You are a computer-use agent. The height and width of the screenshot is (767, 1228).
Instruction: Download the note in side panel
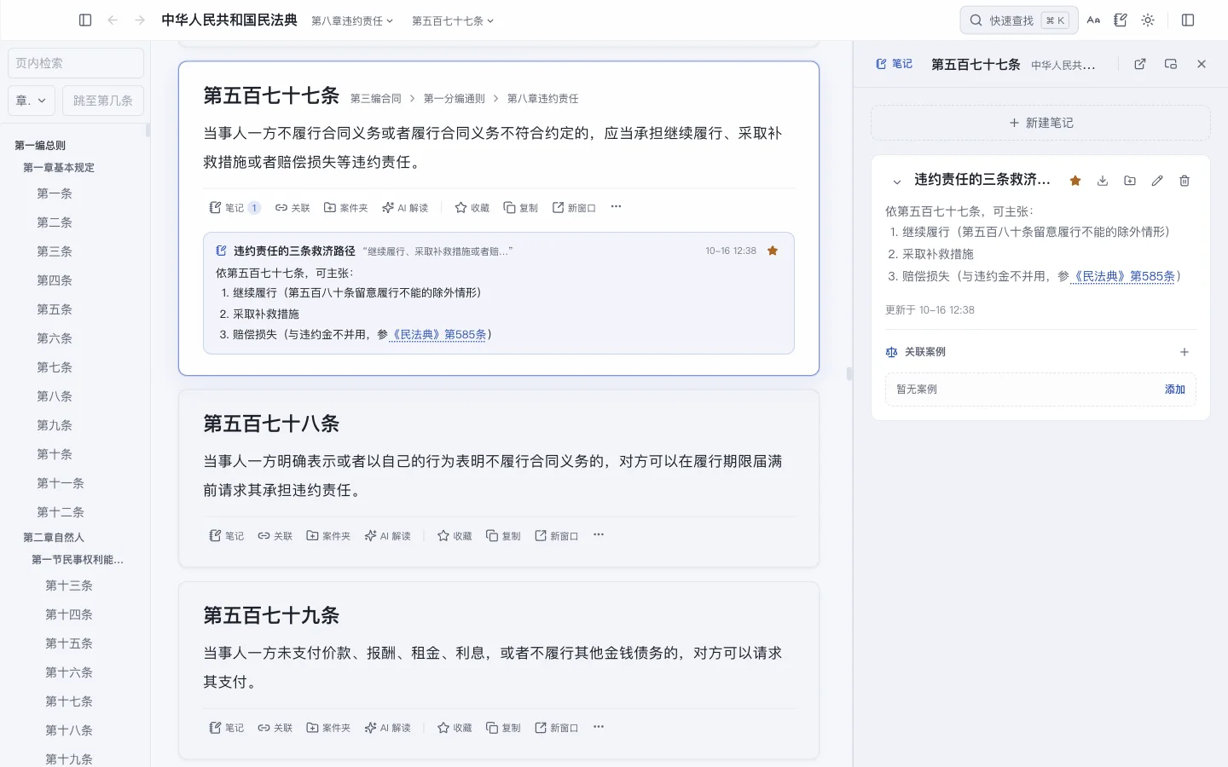click(1103, 181)
